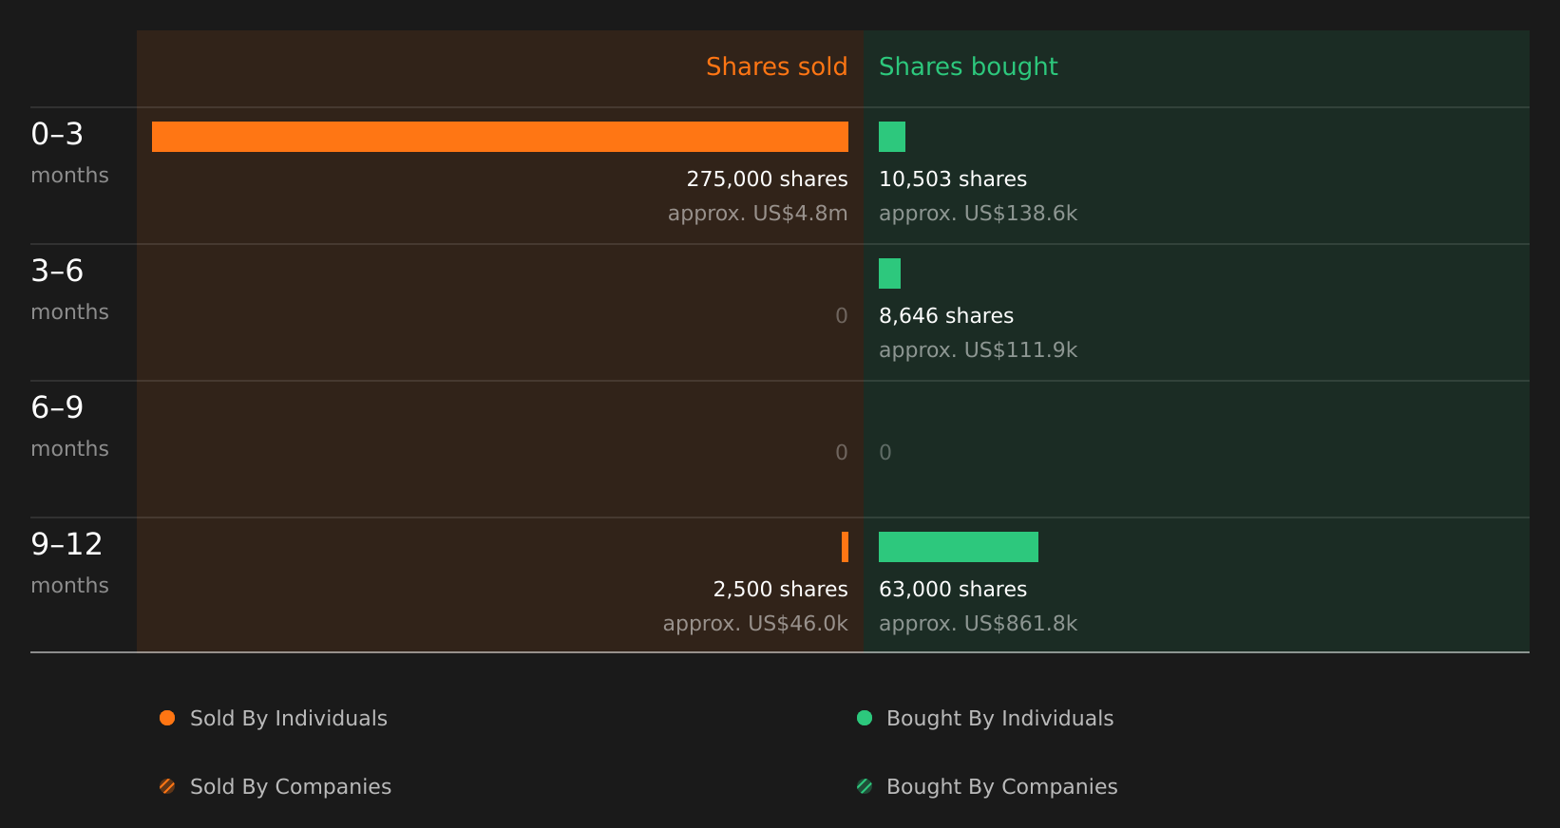Image resolution: width=1560 pixels, height=828 pixels.
Task: Click the small orange 9–12 months sold bar
Action: tap(845, 547)
